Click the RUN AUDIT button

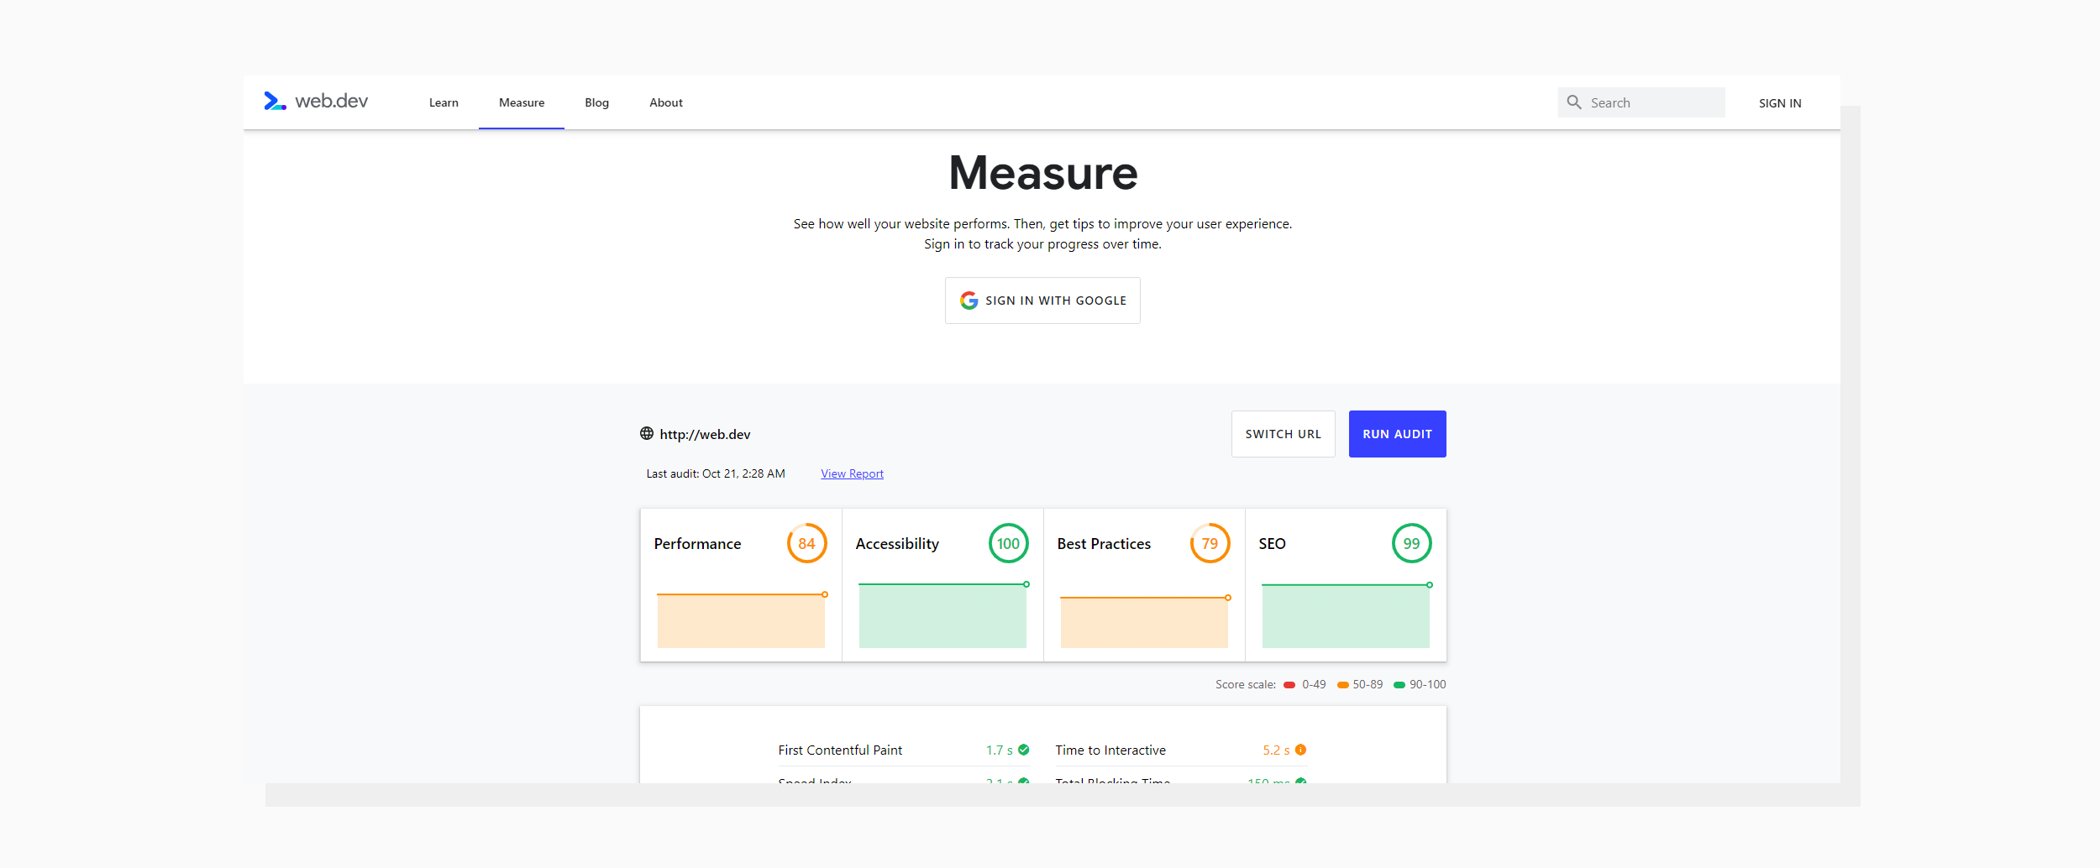(x=1397, y=434)
